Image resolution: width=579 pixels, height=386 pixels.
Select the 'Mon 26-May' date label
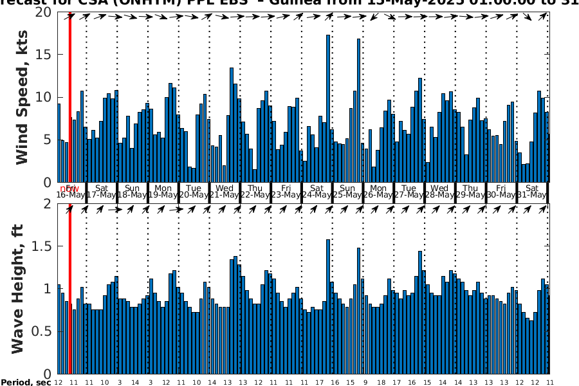pos(378,191)
